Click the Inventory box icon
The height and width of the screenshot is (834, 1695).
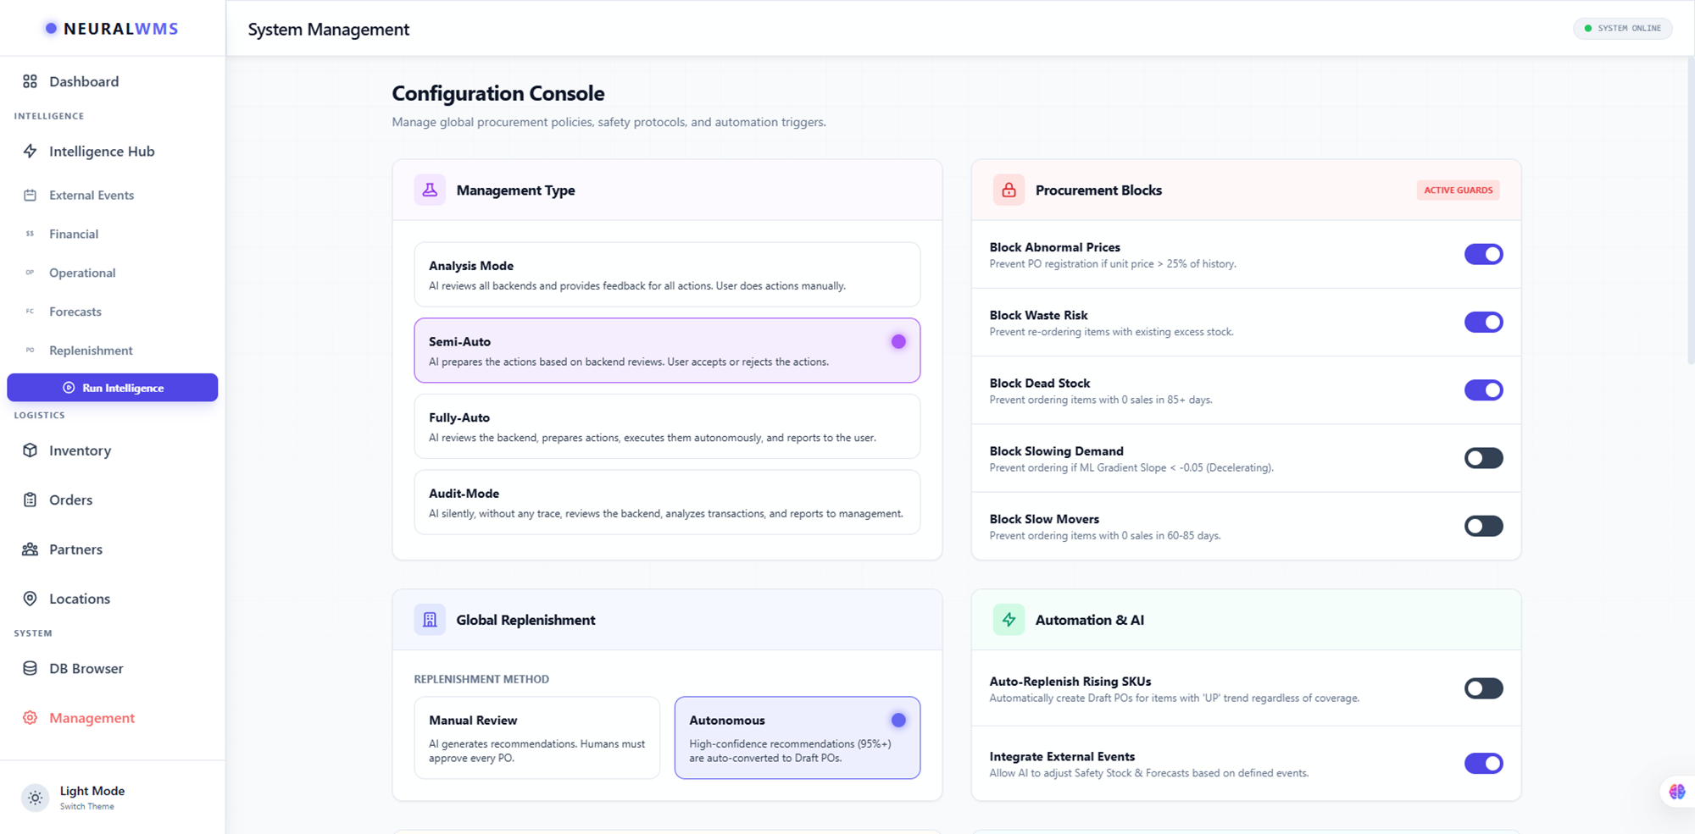pos(30,450)
